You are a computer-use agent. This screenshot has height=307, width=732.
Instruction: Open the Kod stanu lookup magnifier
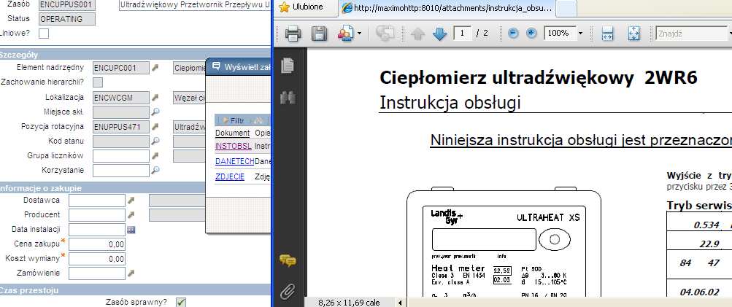pyautogui.click(x=155, y=141)
